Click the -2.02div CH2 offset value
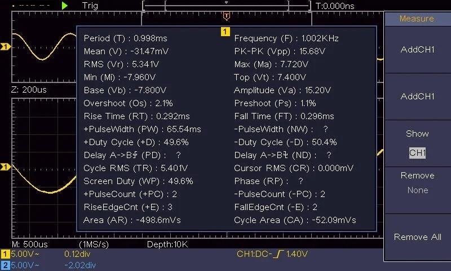 pos(80,265)
